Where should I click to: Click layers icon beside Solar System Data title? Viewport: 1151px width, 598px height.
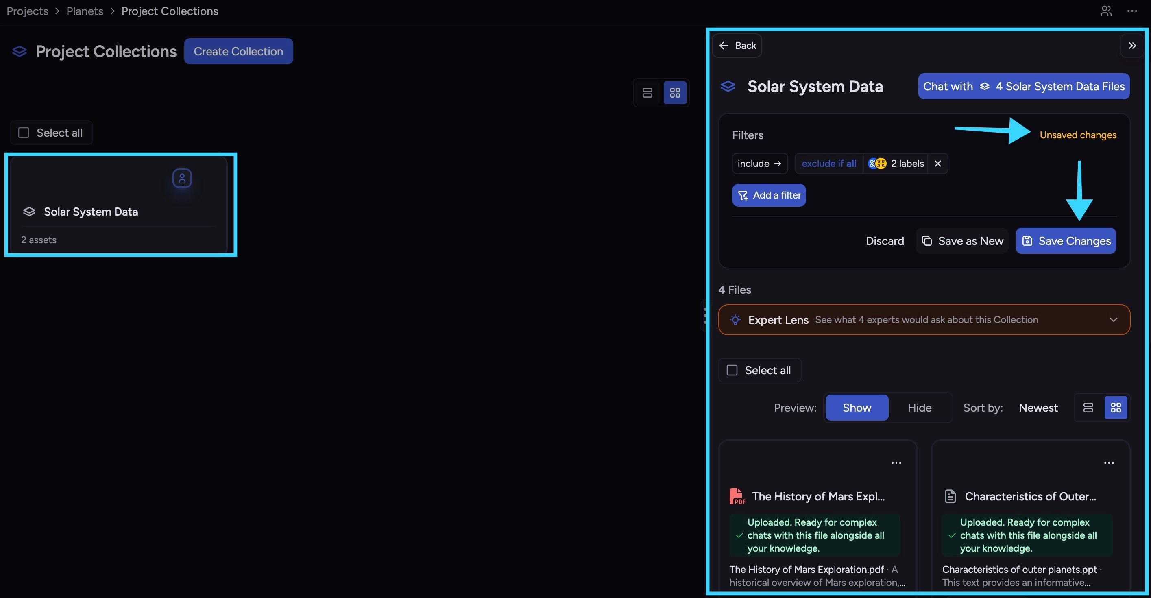point(728,86)
